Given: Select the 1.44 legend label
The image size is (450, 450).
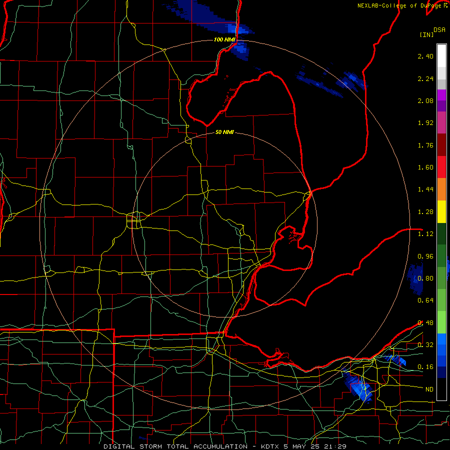Looking at the screenshot, I should pos(425,189).
